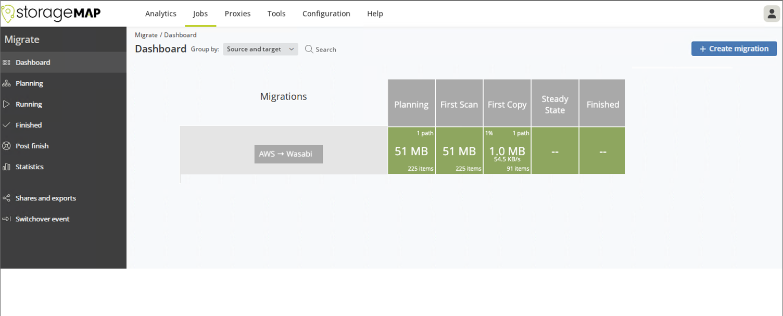Open the Tools menu
This screenshot has width=783, height=316.
point(276,14)
